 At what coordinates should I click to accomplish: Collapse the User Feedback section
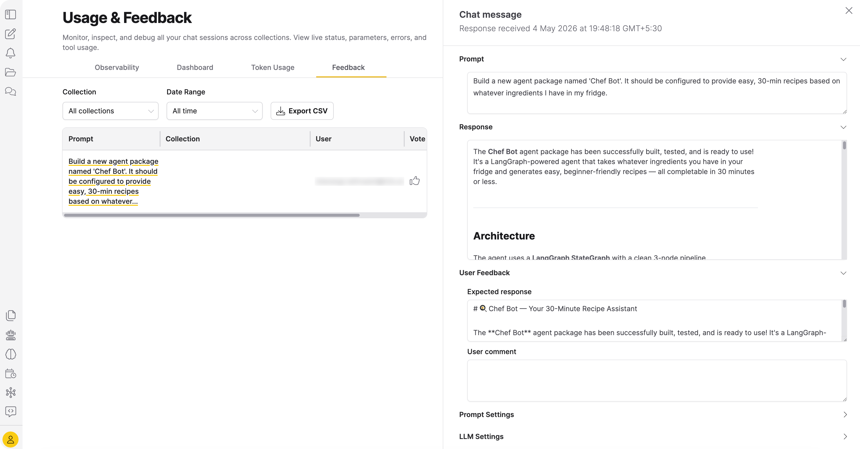[x=843, y=273]
